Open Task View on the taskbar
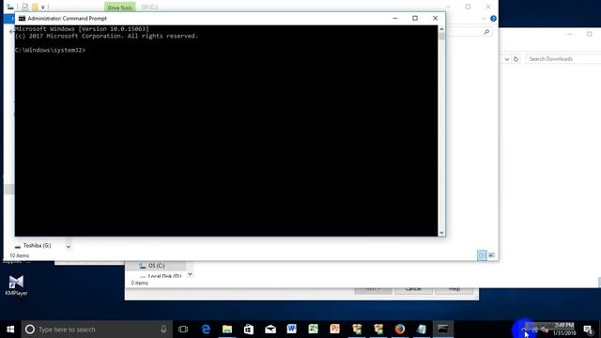Viewport: 601px width, 338px height. tap(183, 330)
